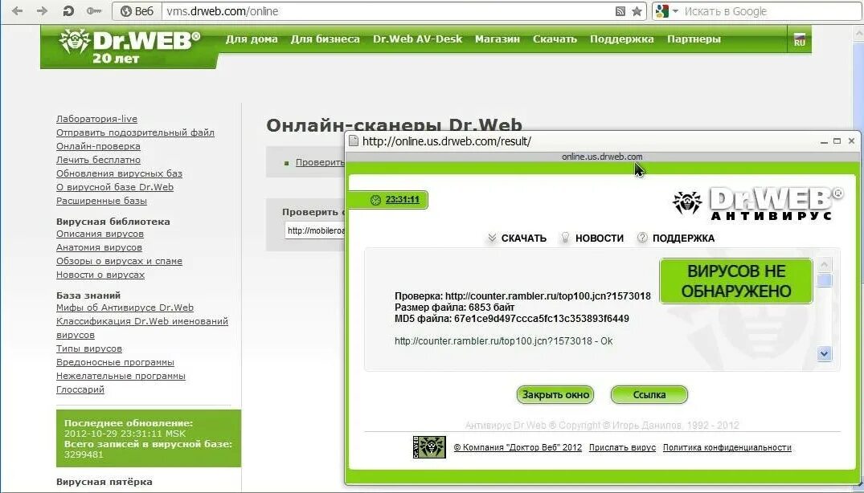Image resolution: width=864 pixels, height=493 pixels.
Task: Select the MD5 файла hash text line
Action: (x=512, y=319)
